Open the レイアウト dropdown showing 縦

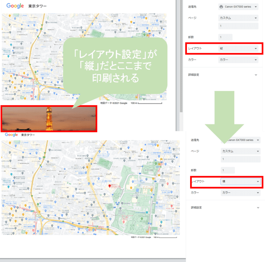click(238, 48)
